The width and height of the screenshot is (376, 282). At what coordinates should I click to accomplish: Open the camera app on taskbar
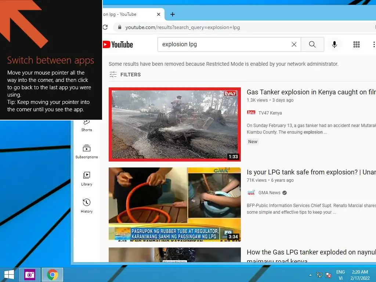(x=29, y=275)
